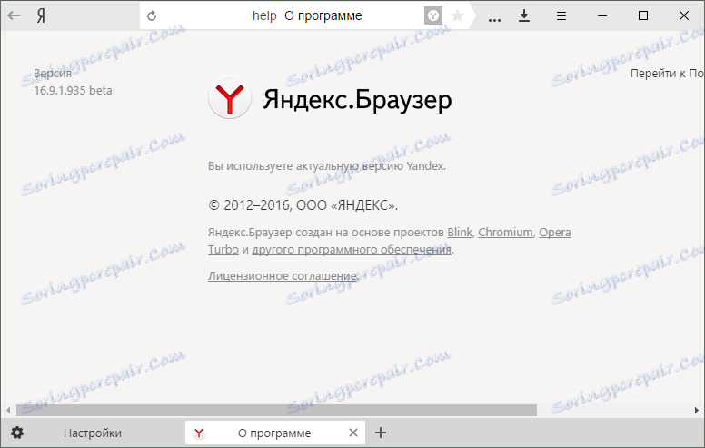Switch to the Настройки tab
Viewport: 705px width, 448px height.
click(x=92, y=433)
